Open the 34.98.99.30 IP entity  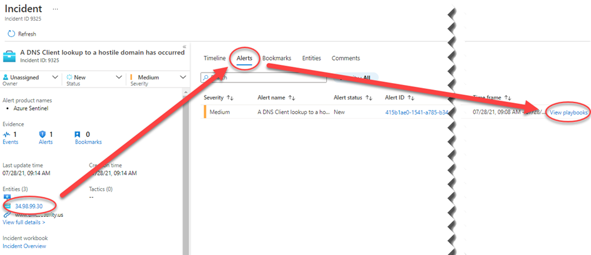(x=29, y=206)
